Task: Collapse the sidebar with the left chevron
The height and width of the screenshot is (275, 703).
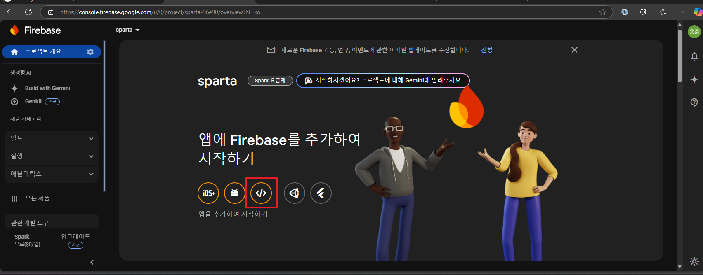Action: pos(92,262)
